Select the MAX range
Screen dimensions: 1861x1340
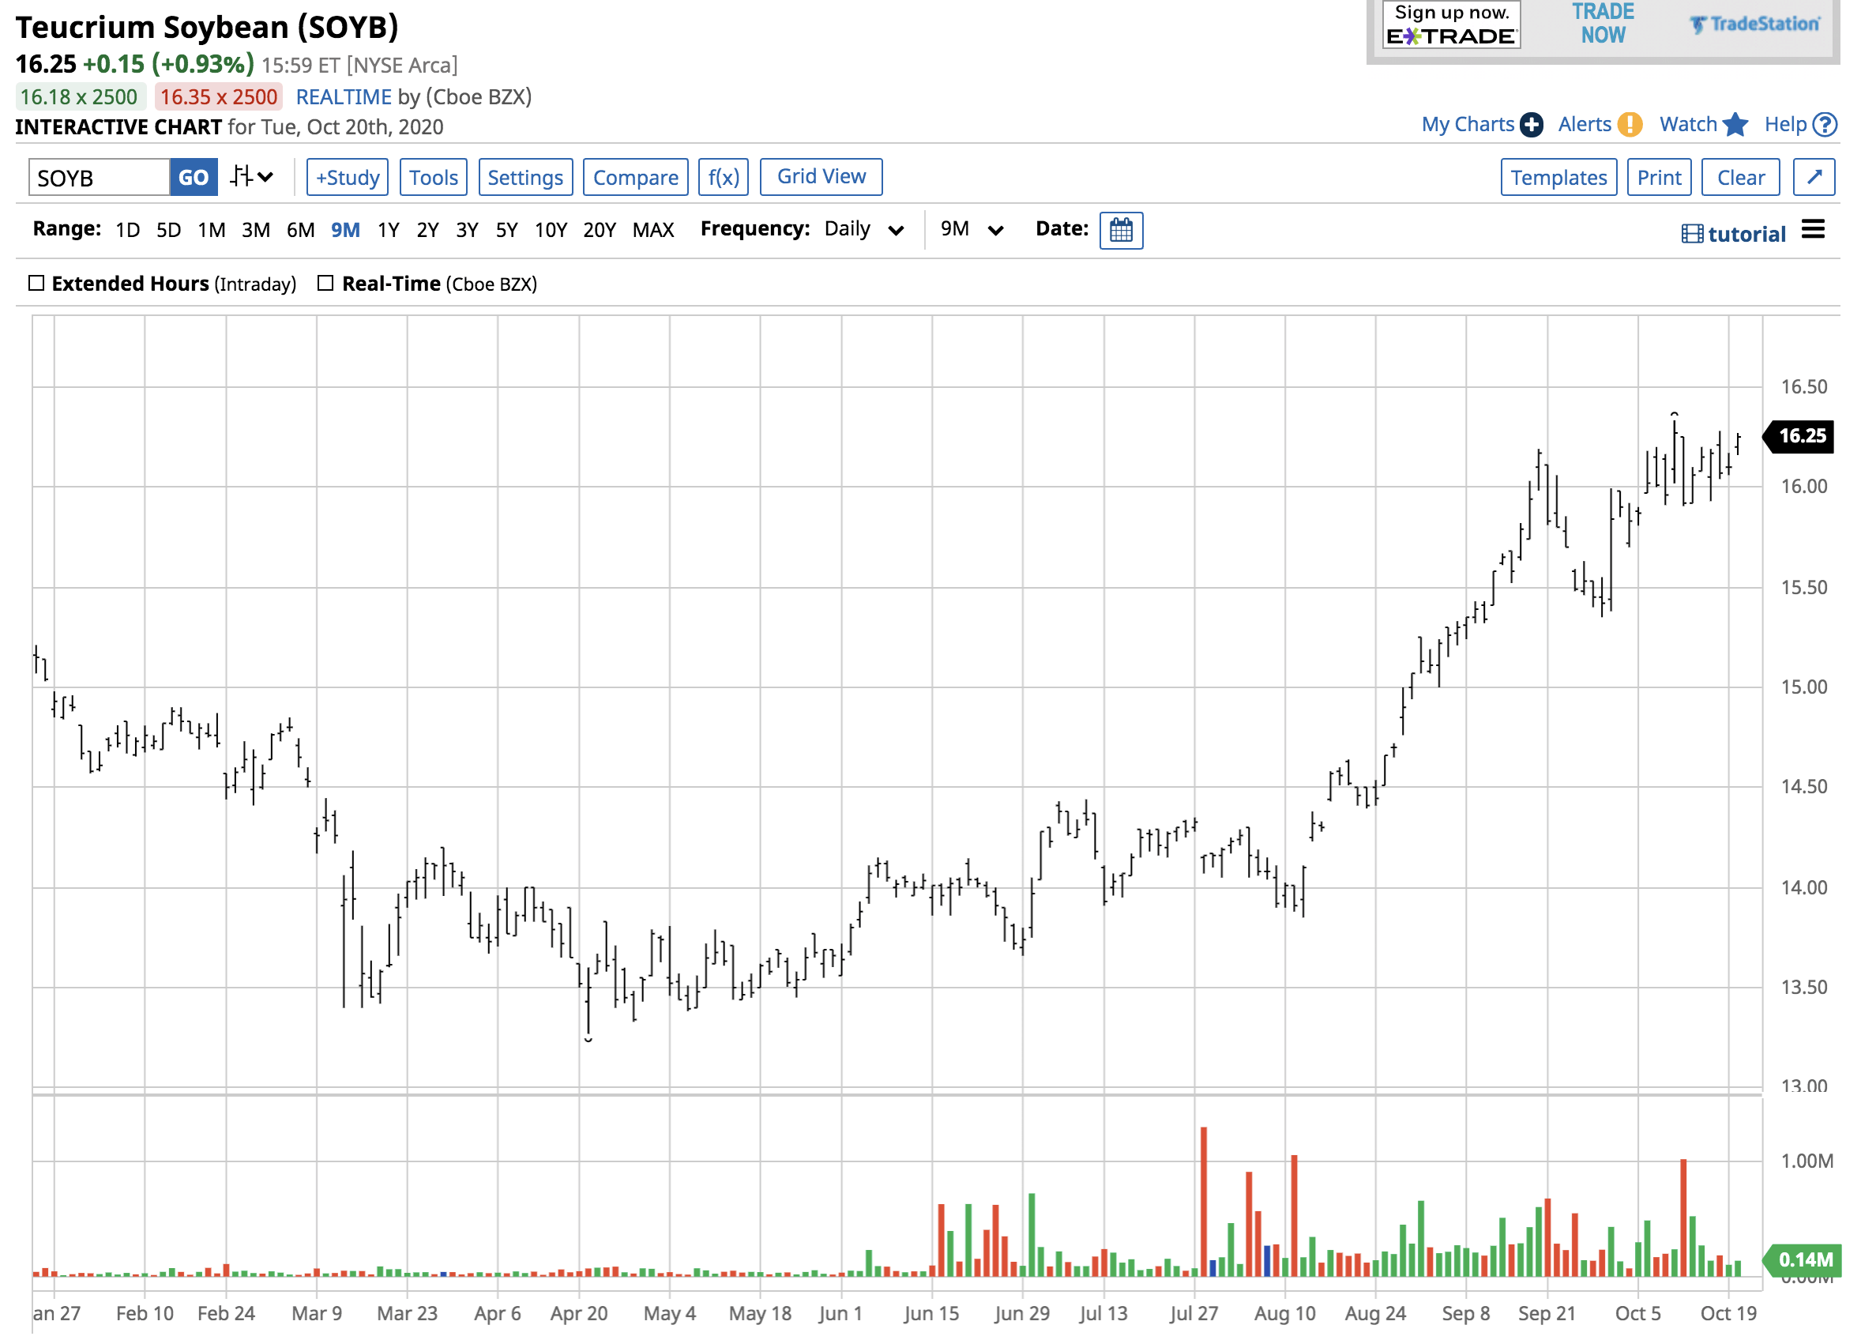(653, 230)
